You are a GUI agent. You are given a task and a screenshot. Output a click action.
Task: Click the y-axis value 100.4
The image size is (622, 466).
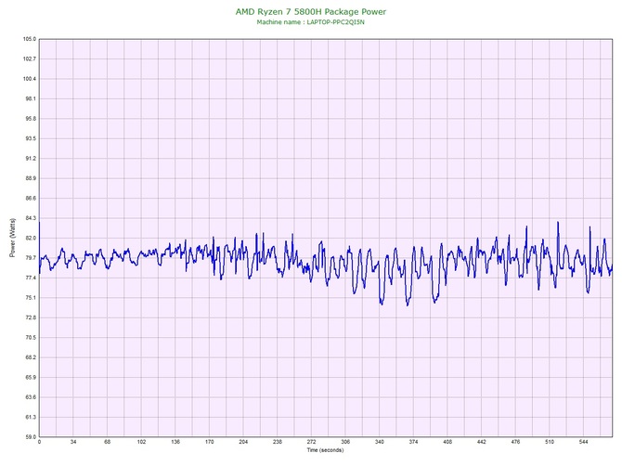30,79
